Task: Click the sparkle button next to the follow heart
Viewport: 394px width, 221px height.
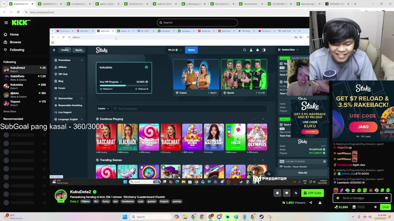Action: coord(296,193)
